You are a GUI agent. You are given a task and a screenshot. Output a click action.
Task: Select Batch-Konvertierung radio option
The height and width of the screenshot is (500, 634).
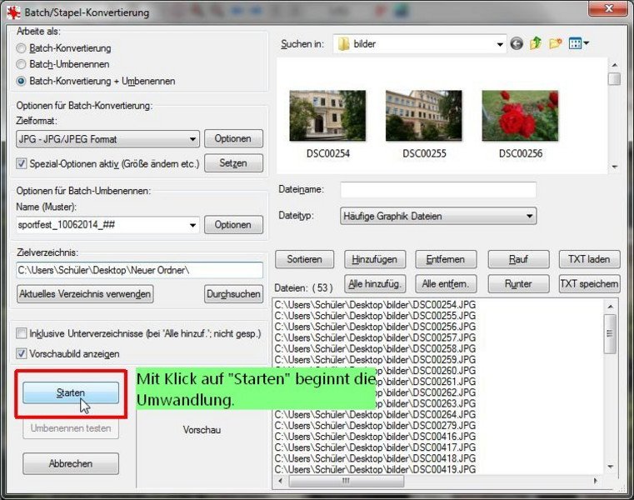pos(22,48)
